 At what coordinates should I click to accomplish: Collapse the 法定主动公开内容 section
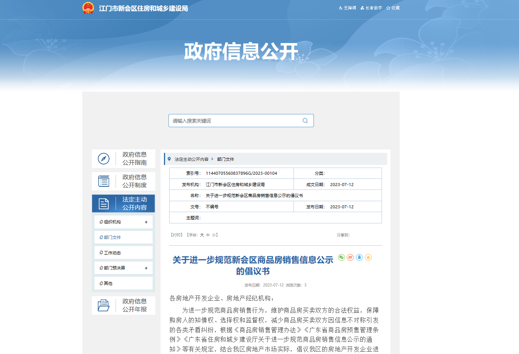[x=124, y=203]
